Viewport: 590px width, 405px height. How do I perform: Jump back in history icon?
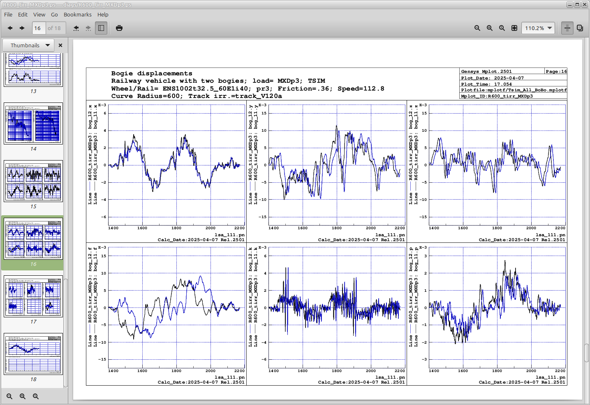(x=76, y=28)
